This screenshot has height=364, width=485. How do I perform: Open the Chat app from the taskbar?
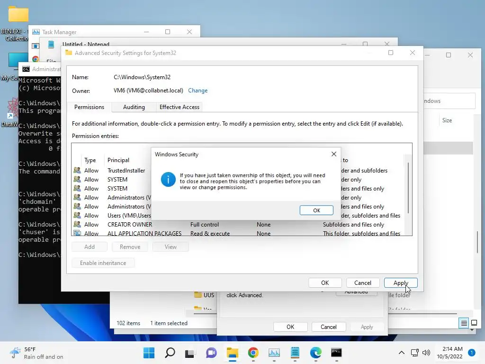point(211,353)
